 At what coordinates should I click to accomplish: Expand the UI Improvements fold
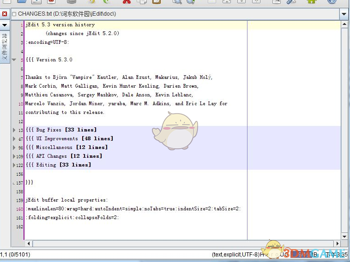[x=14, y=139]
